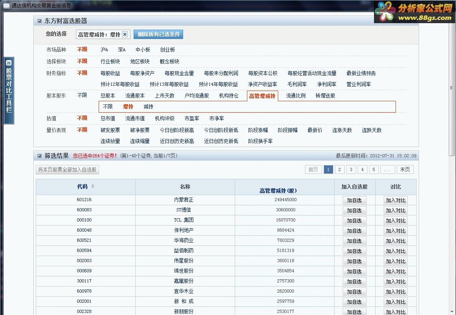Collapse the 筛选结果 section icon

(39, 156)
